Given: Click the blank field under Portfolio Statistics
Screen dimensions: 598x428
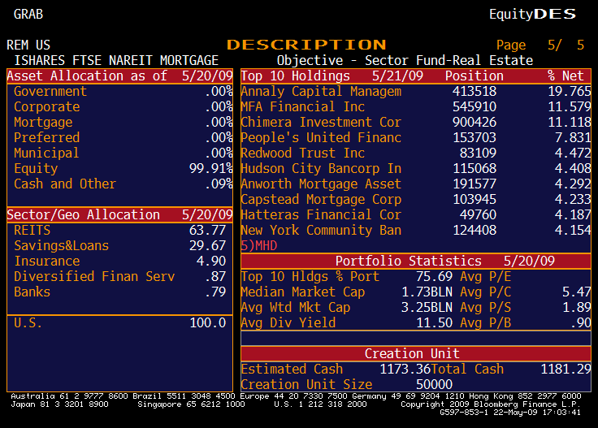Looking at the screenshot, I should coord(416,339).
